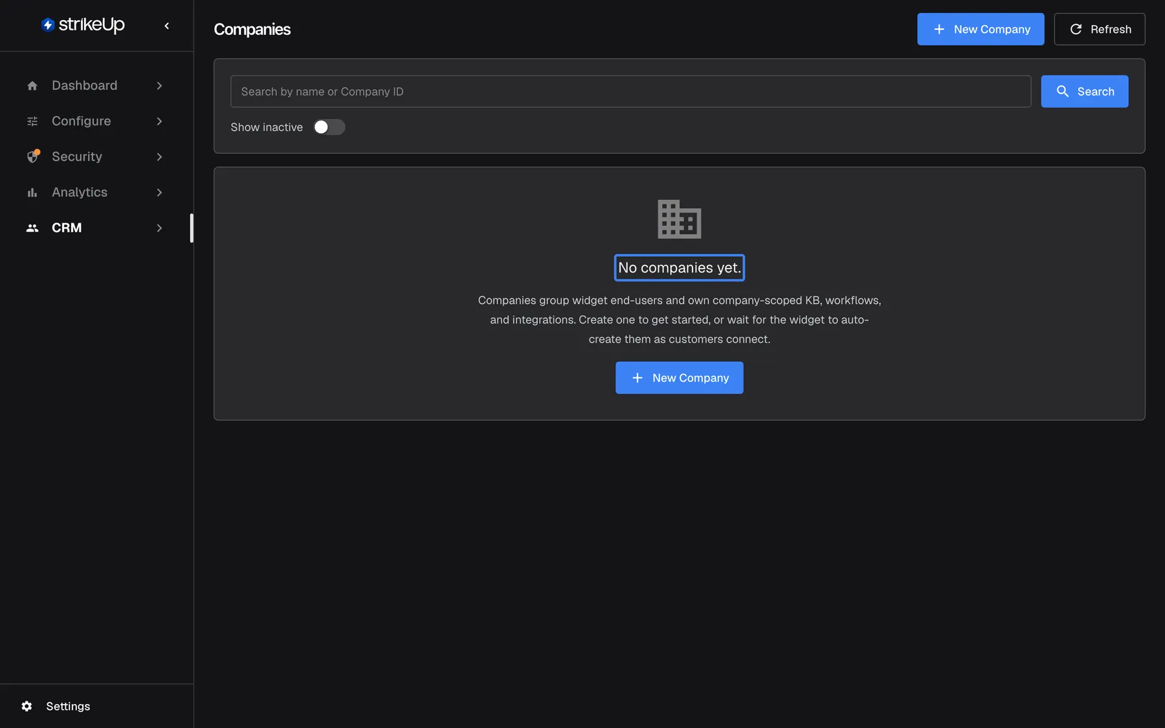This screenshot has height=728, width=1165.
Task: Open the Analytics menu item
Action: tap(96, 192)
